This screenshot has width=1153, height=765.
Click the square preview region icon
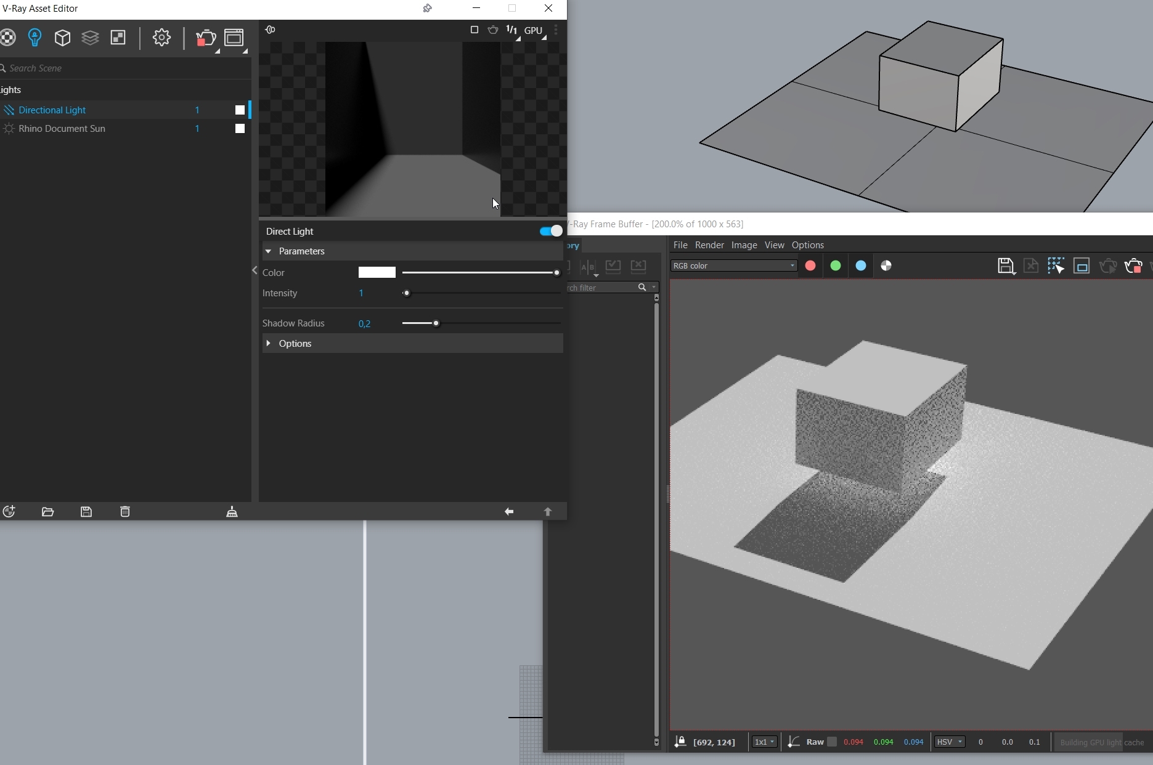474,30
